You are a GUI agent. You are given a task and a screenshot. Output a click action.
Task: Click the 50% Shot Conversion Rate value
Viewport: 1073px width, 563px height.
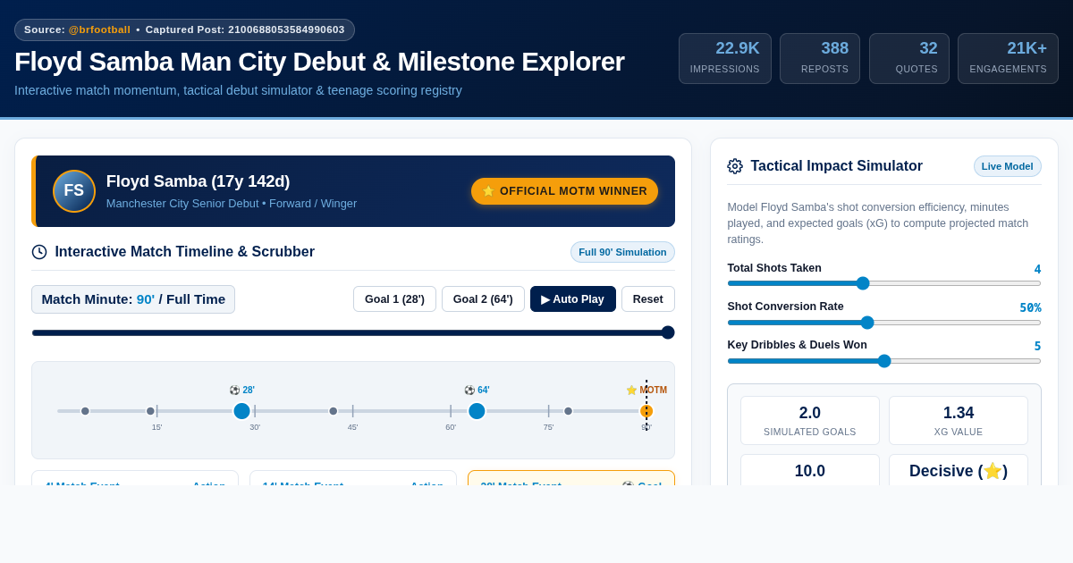point(1030,307)
